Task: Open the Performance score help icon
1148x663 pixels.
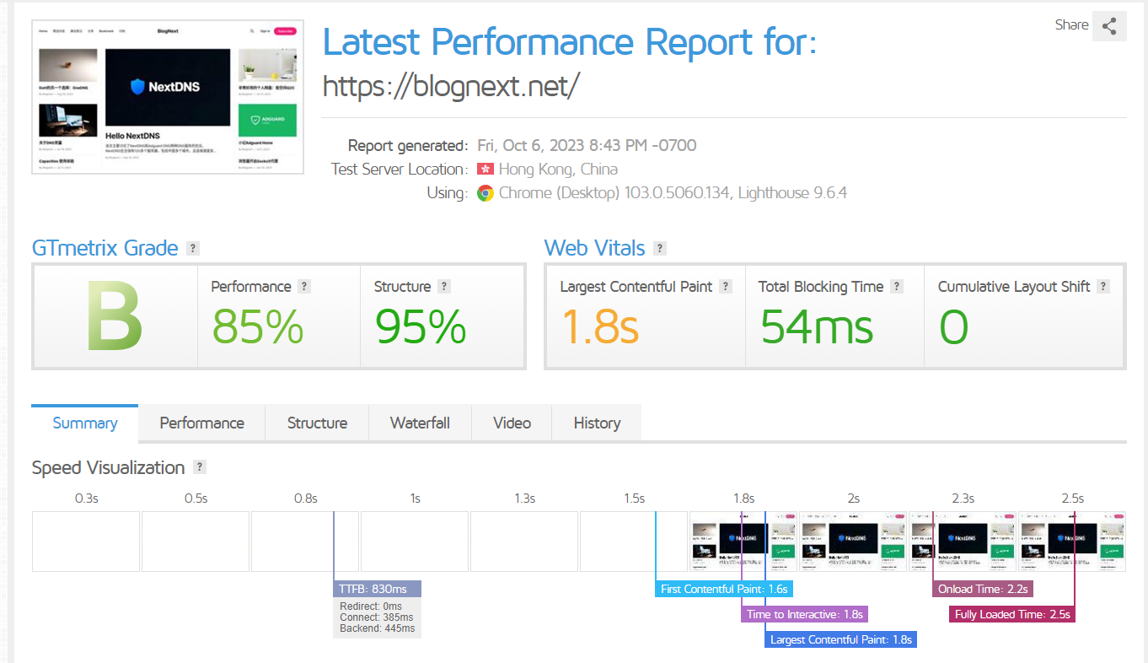Action: [304, 287]
